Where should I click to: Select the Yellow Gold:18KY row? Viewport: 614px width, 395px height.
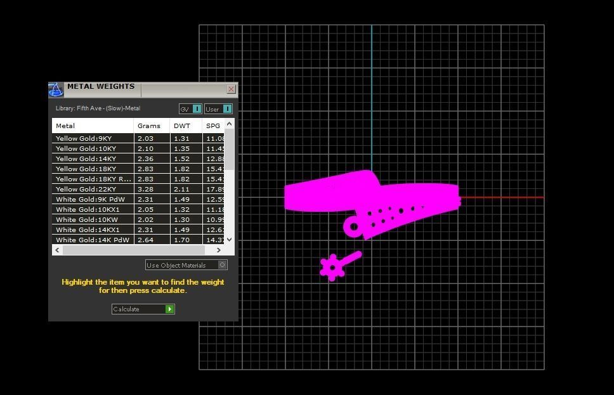[138, 169]
